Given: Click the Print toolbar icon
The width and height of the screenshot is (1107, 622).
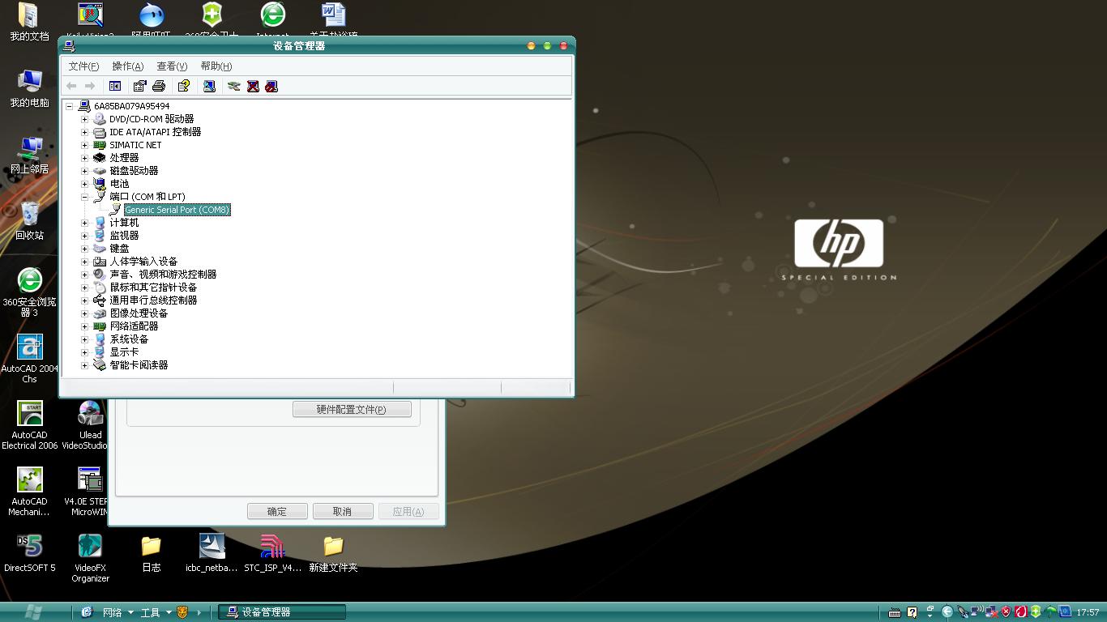Looking at the screenshot, I should point(159,86).
